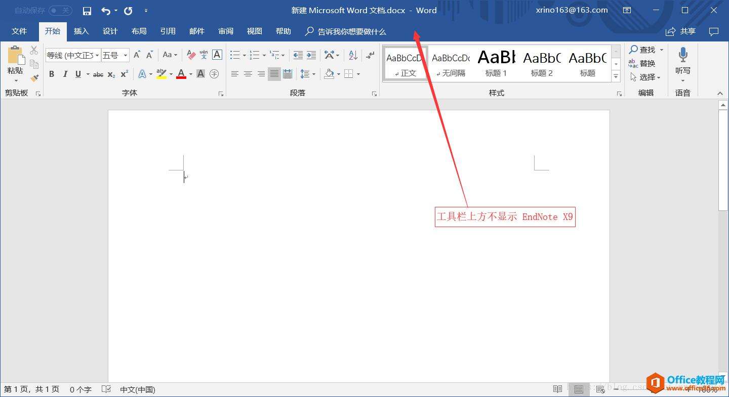The image size is (729, 397).
Task: Toggle italic formatting
Action: pyautogui.click(x=65, y=74)
